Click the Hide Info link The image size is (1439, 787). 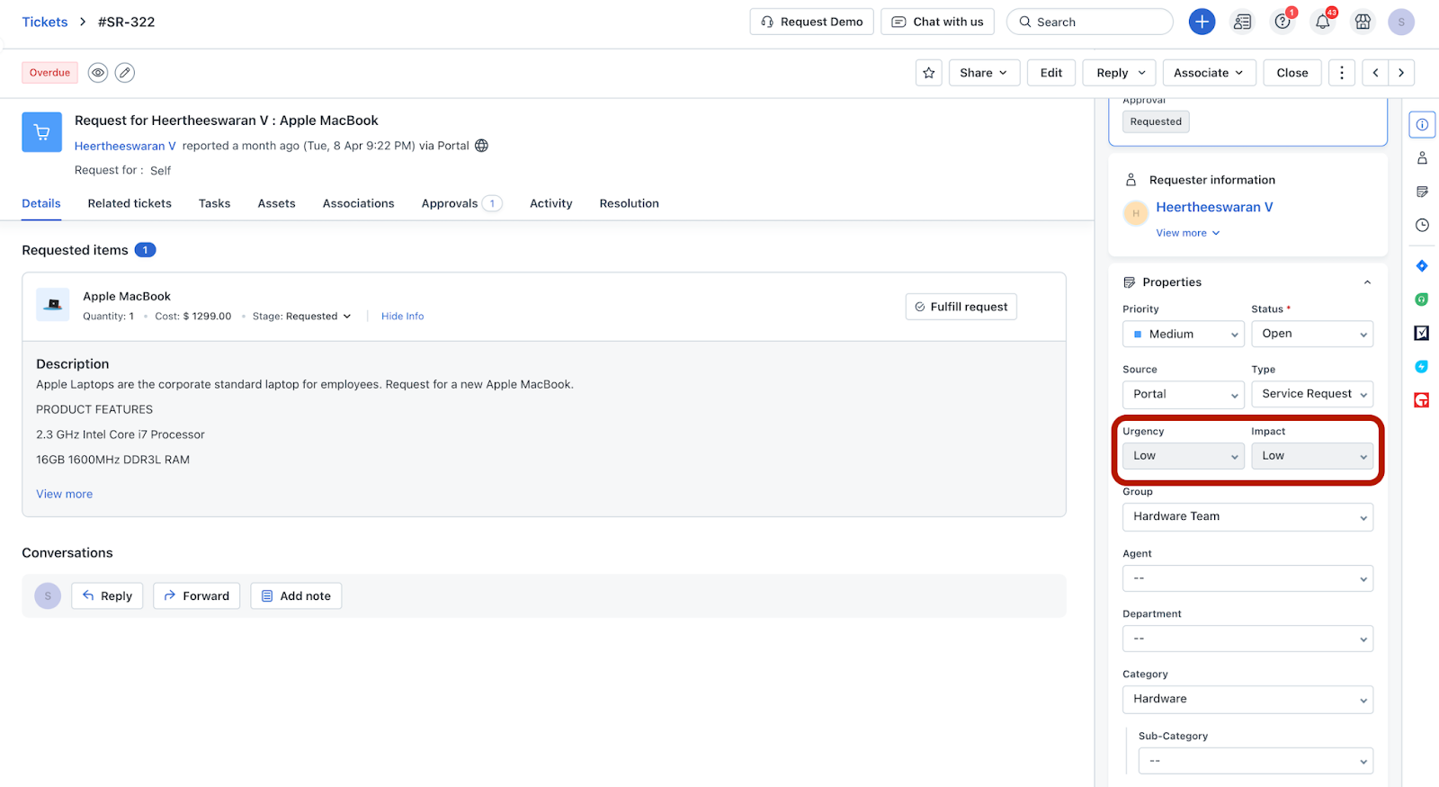point(402,317)
